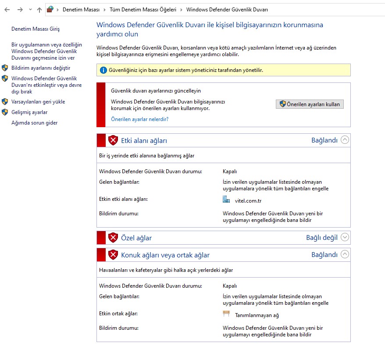
Task: Open the recent locations dropdown arrow
Action: [x=30, y=10]
